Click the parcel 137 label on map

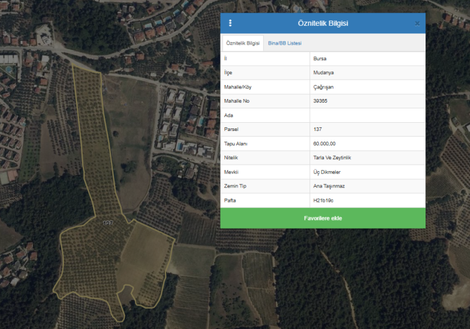coord(108,223)
